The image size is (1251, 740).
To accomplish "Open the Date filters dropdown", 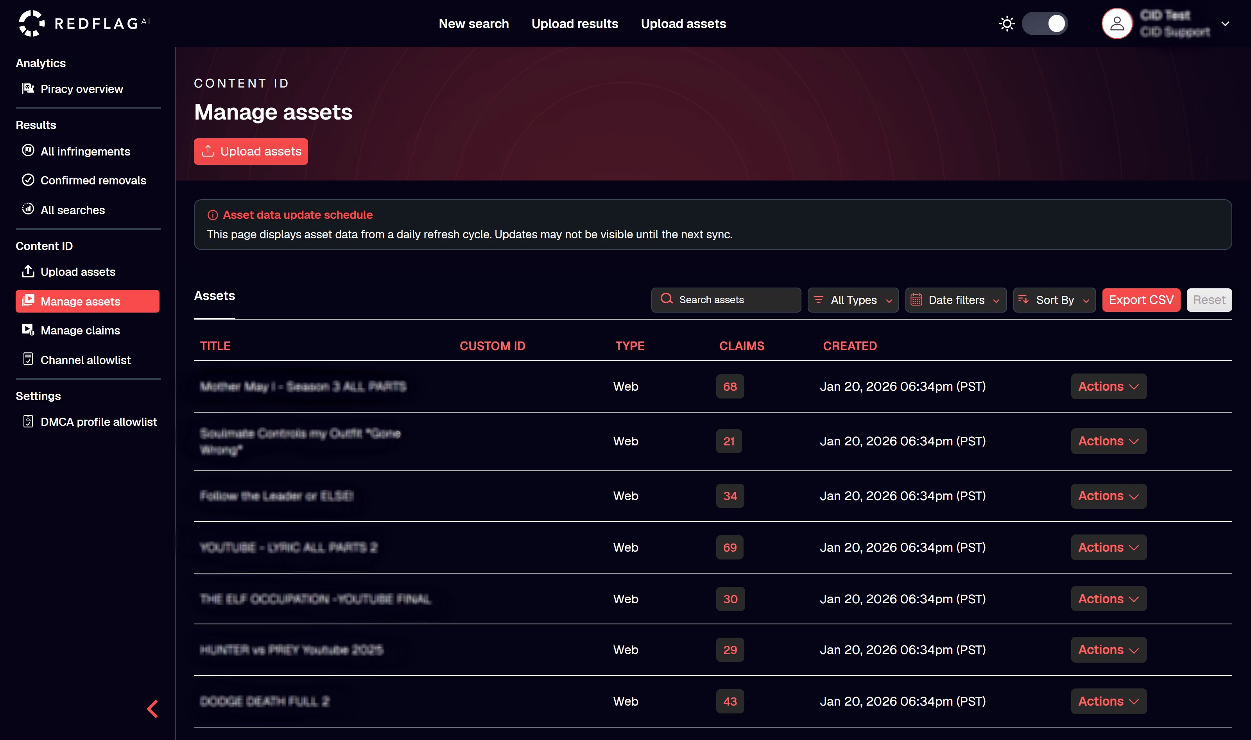I will pyautogui.click(x=956, y=300).
